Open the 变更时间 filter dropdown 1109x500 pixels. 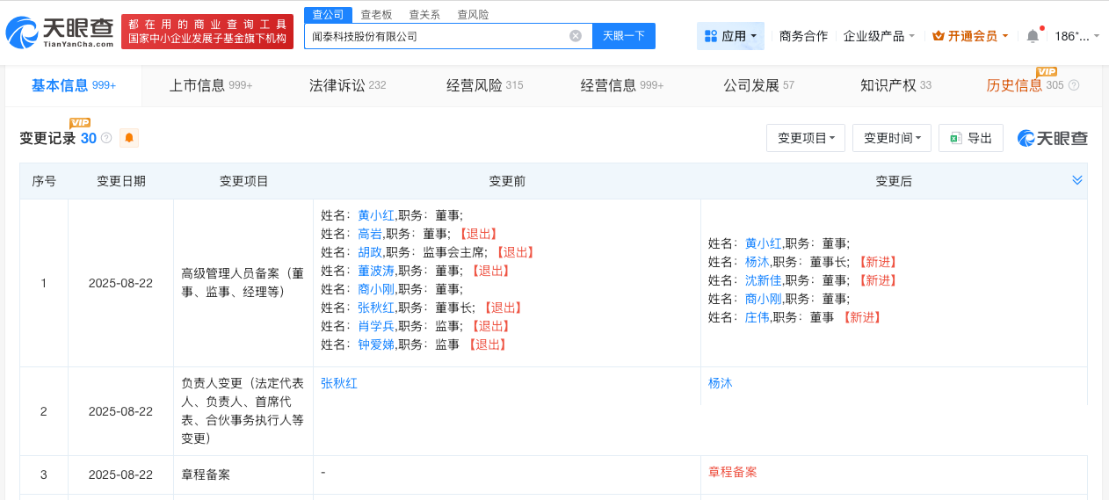point(892,138)
